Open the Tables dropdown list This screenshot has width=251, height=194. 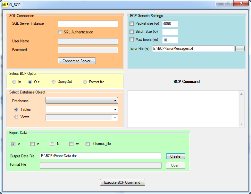pyautogui.click(x=82, y=109)
